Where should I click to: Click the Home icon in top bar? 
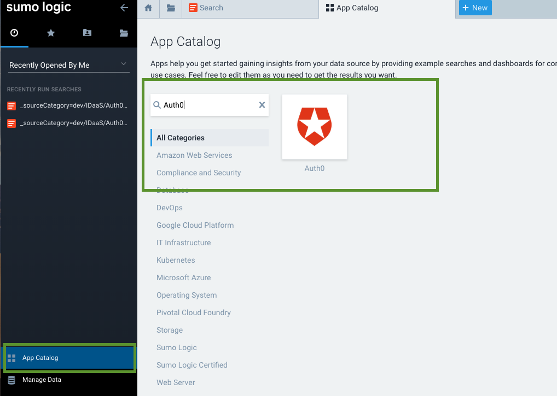148,8
